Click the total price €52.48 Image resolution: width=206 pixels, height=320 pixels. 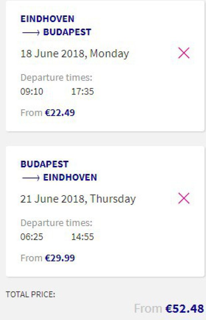point(184,308)
